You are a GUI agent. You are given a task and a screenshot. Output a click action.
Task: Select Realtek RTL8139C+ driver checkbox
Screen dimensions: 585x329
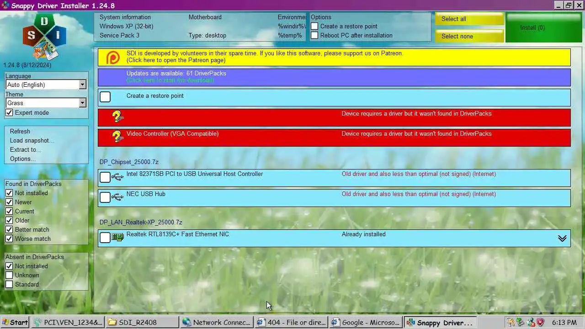click(x=105, y=238)
